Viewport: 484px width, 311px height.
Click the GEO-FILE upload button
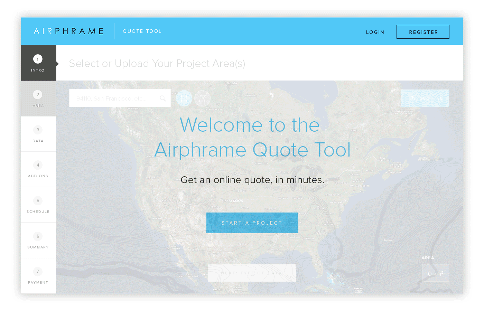click(x=425, y=98)
